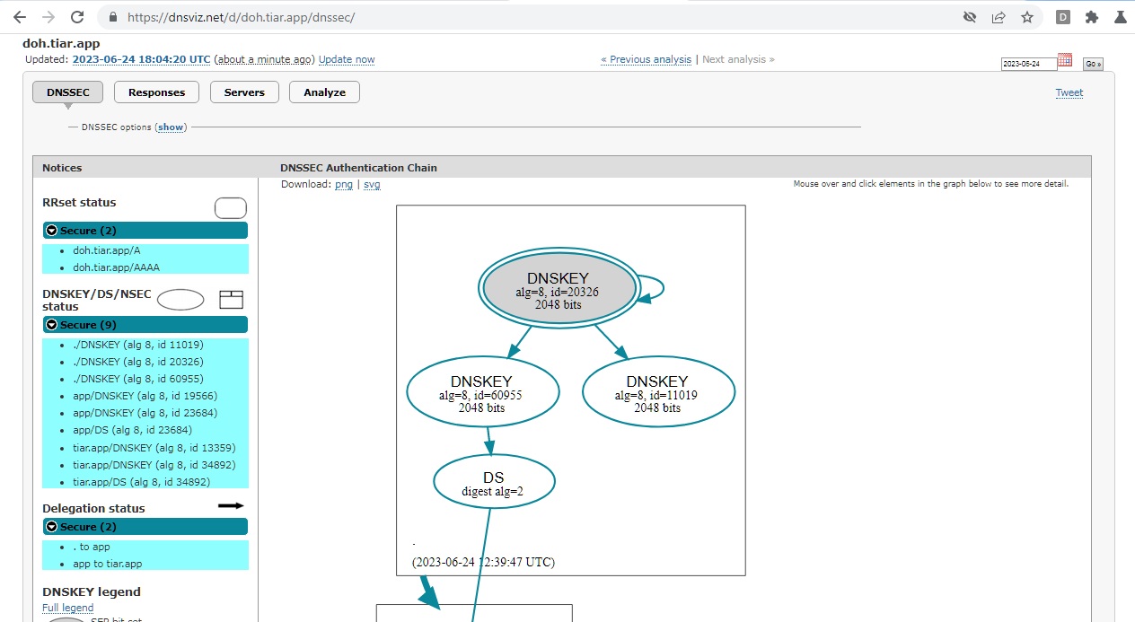Click the Go button next to date field
This screenshot has width=1135, height=622.
point(1093,64)
